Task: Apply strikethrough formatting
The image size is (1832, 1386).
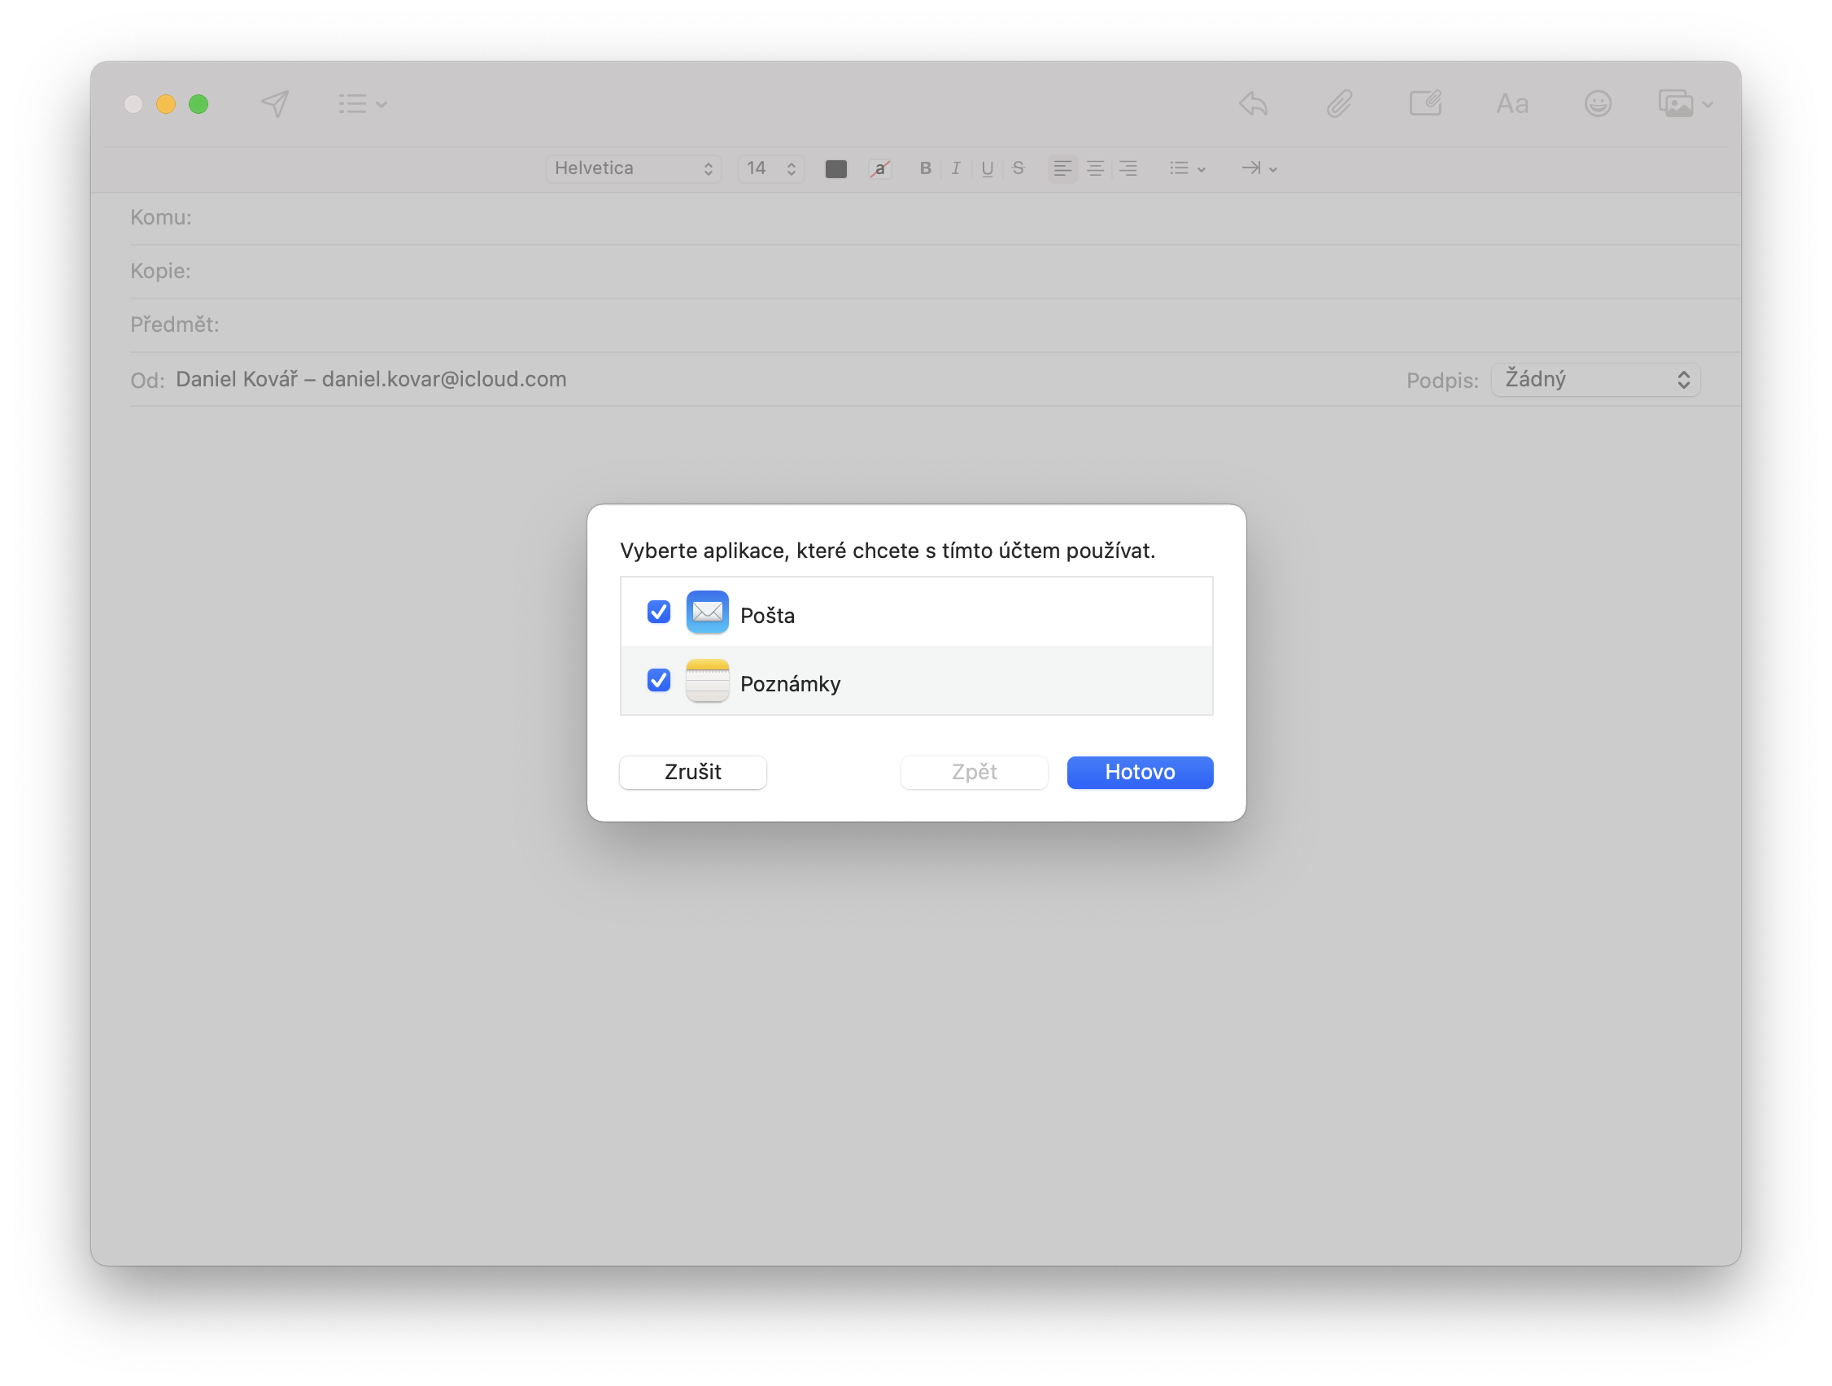Action: pos(1018,168)
